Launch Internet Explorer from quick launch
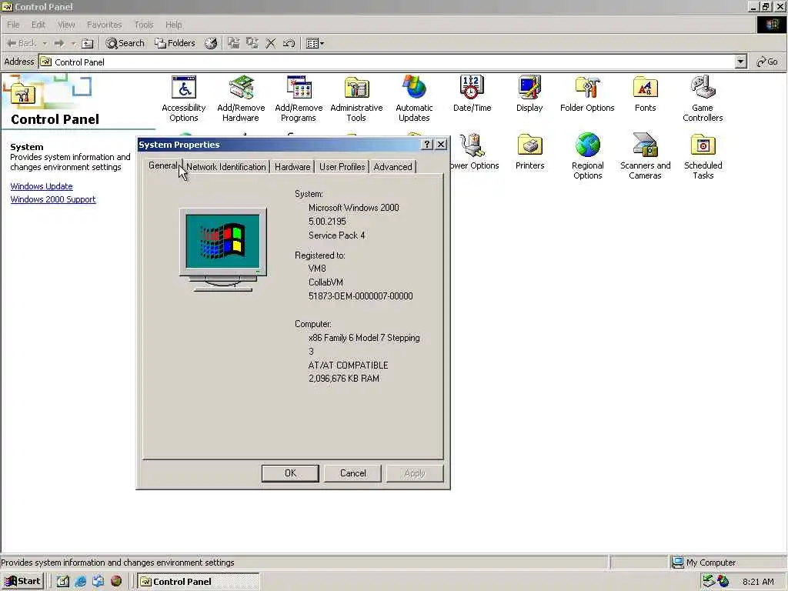This screenshot has height=591, width=788. point(80,582)
